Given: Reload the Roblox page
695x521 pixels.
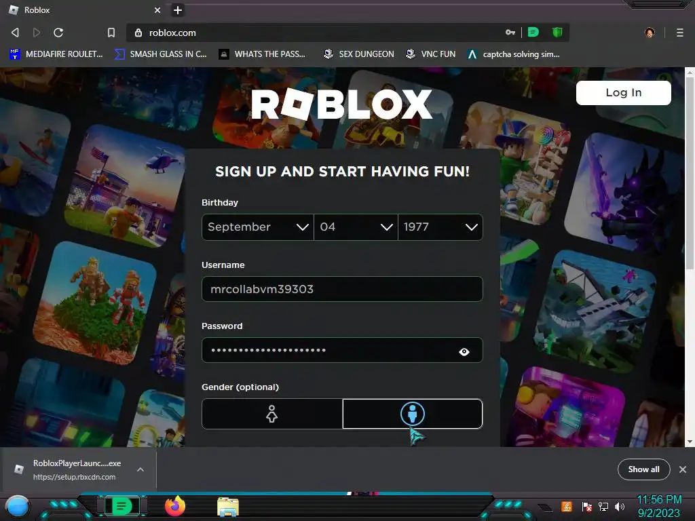Looking at the screenshot, I should click(58, 33).
